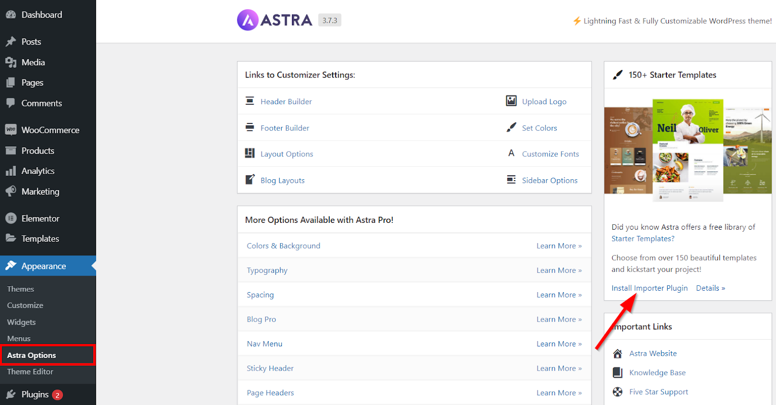Image resolution: width=776 pixels, height=405 pixels.
Task: Click the Astra logo icon
Action: 248,20
